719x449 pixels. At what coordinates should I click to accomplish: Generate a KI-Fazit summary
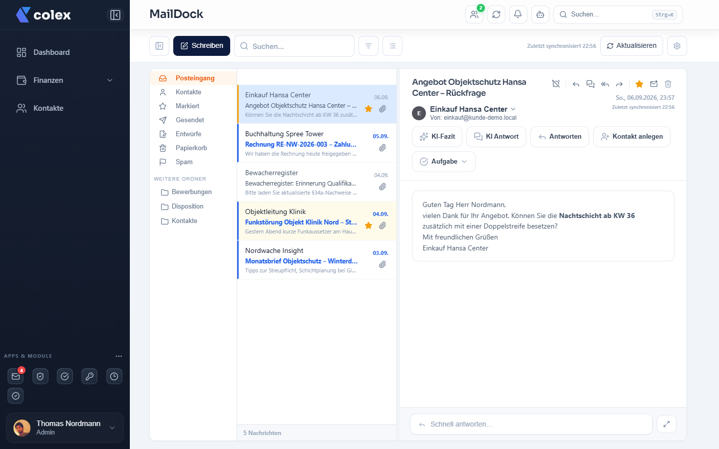437,137
